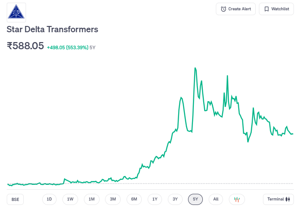Select the 3Y time range
The image size is (302, 209).
(x=175, y=199)
